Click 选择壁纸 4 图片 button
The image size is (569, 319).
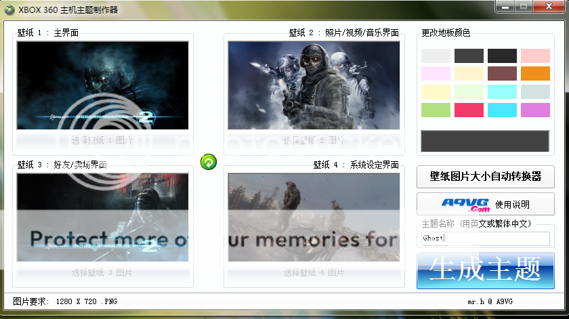pyautogui.click(x=314, y=273)
